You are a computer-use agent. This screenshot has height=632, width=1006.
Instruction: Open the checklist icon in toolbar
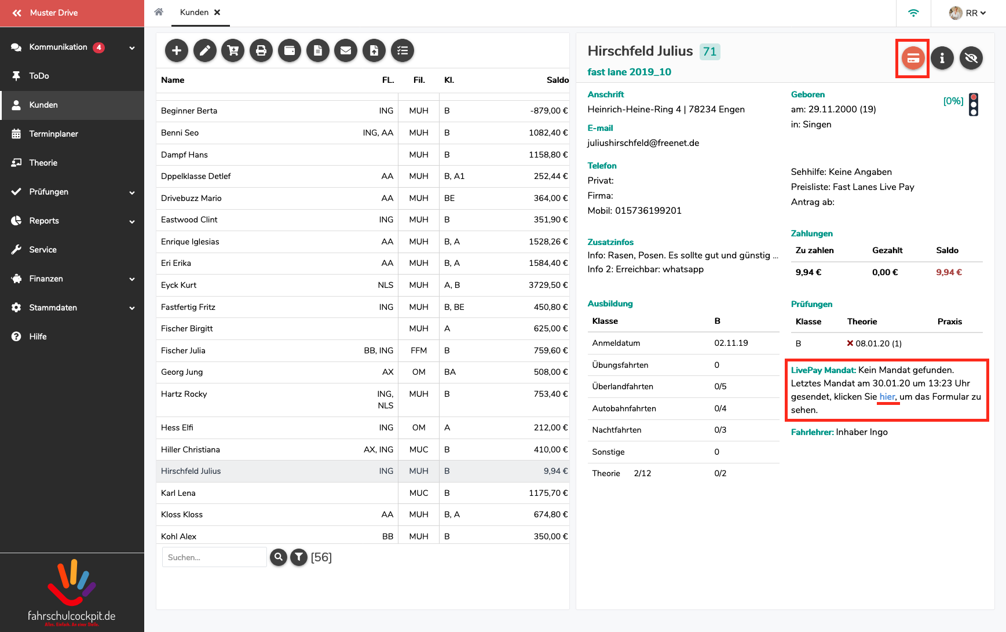pos(403,50)
